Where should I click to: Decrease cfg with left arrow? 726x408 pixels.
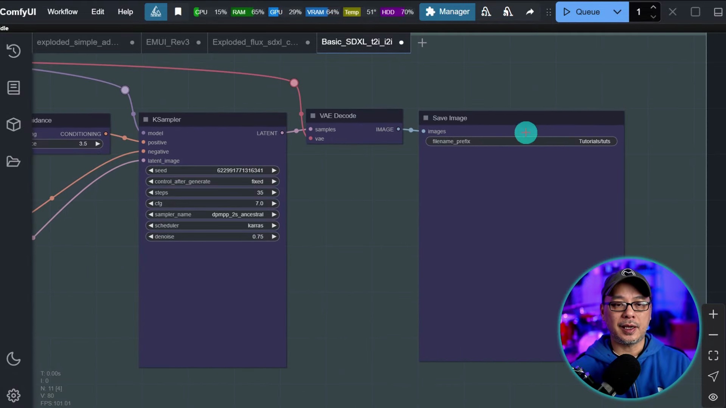point(151,203)
